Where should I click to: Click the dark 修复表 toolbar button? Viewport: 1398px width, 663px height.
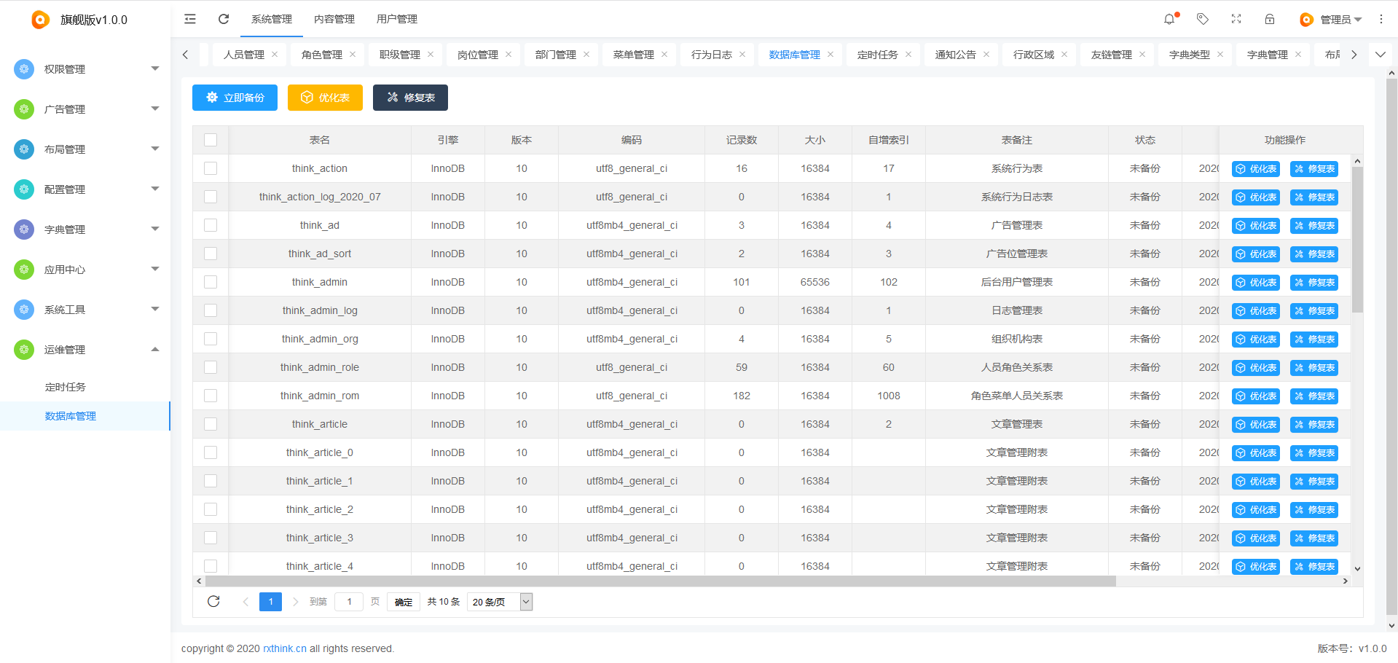410,98
